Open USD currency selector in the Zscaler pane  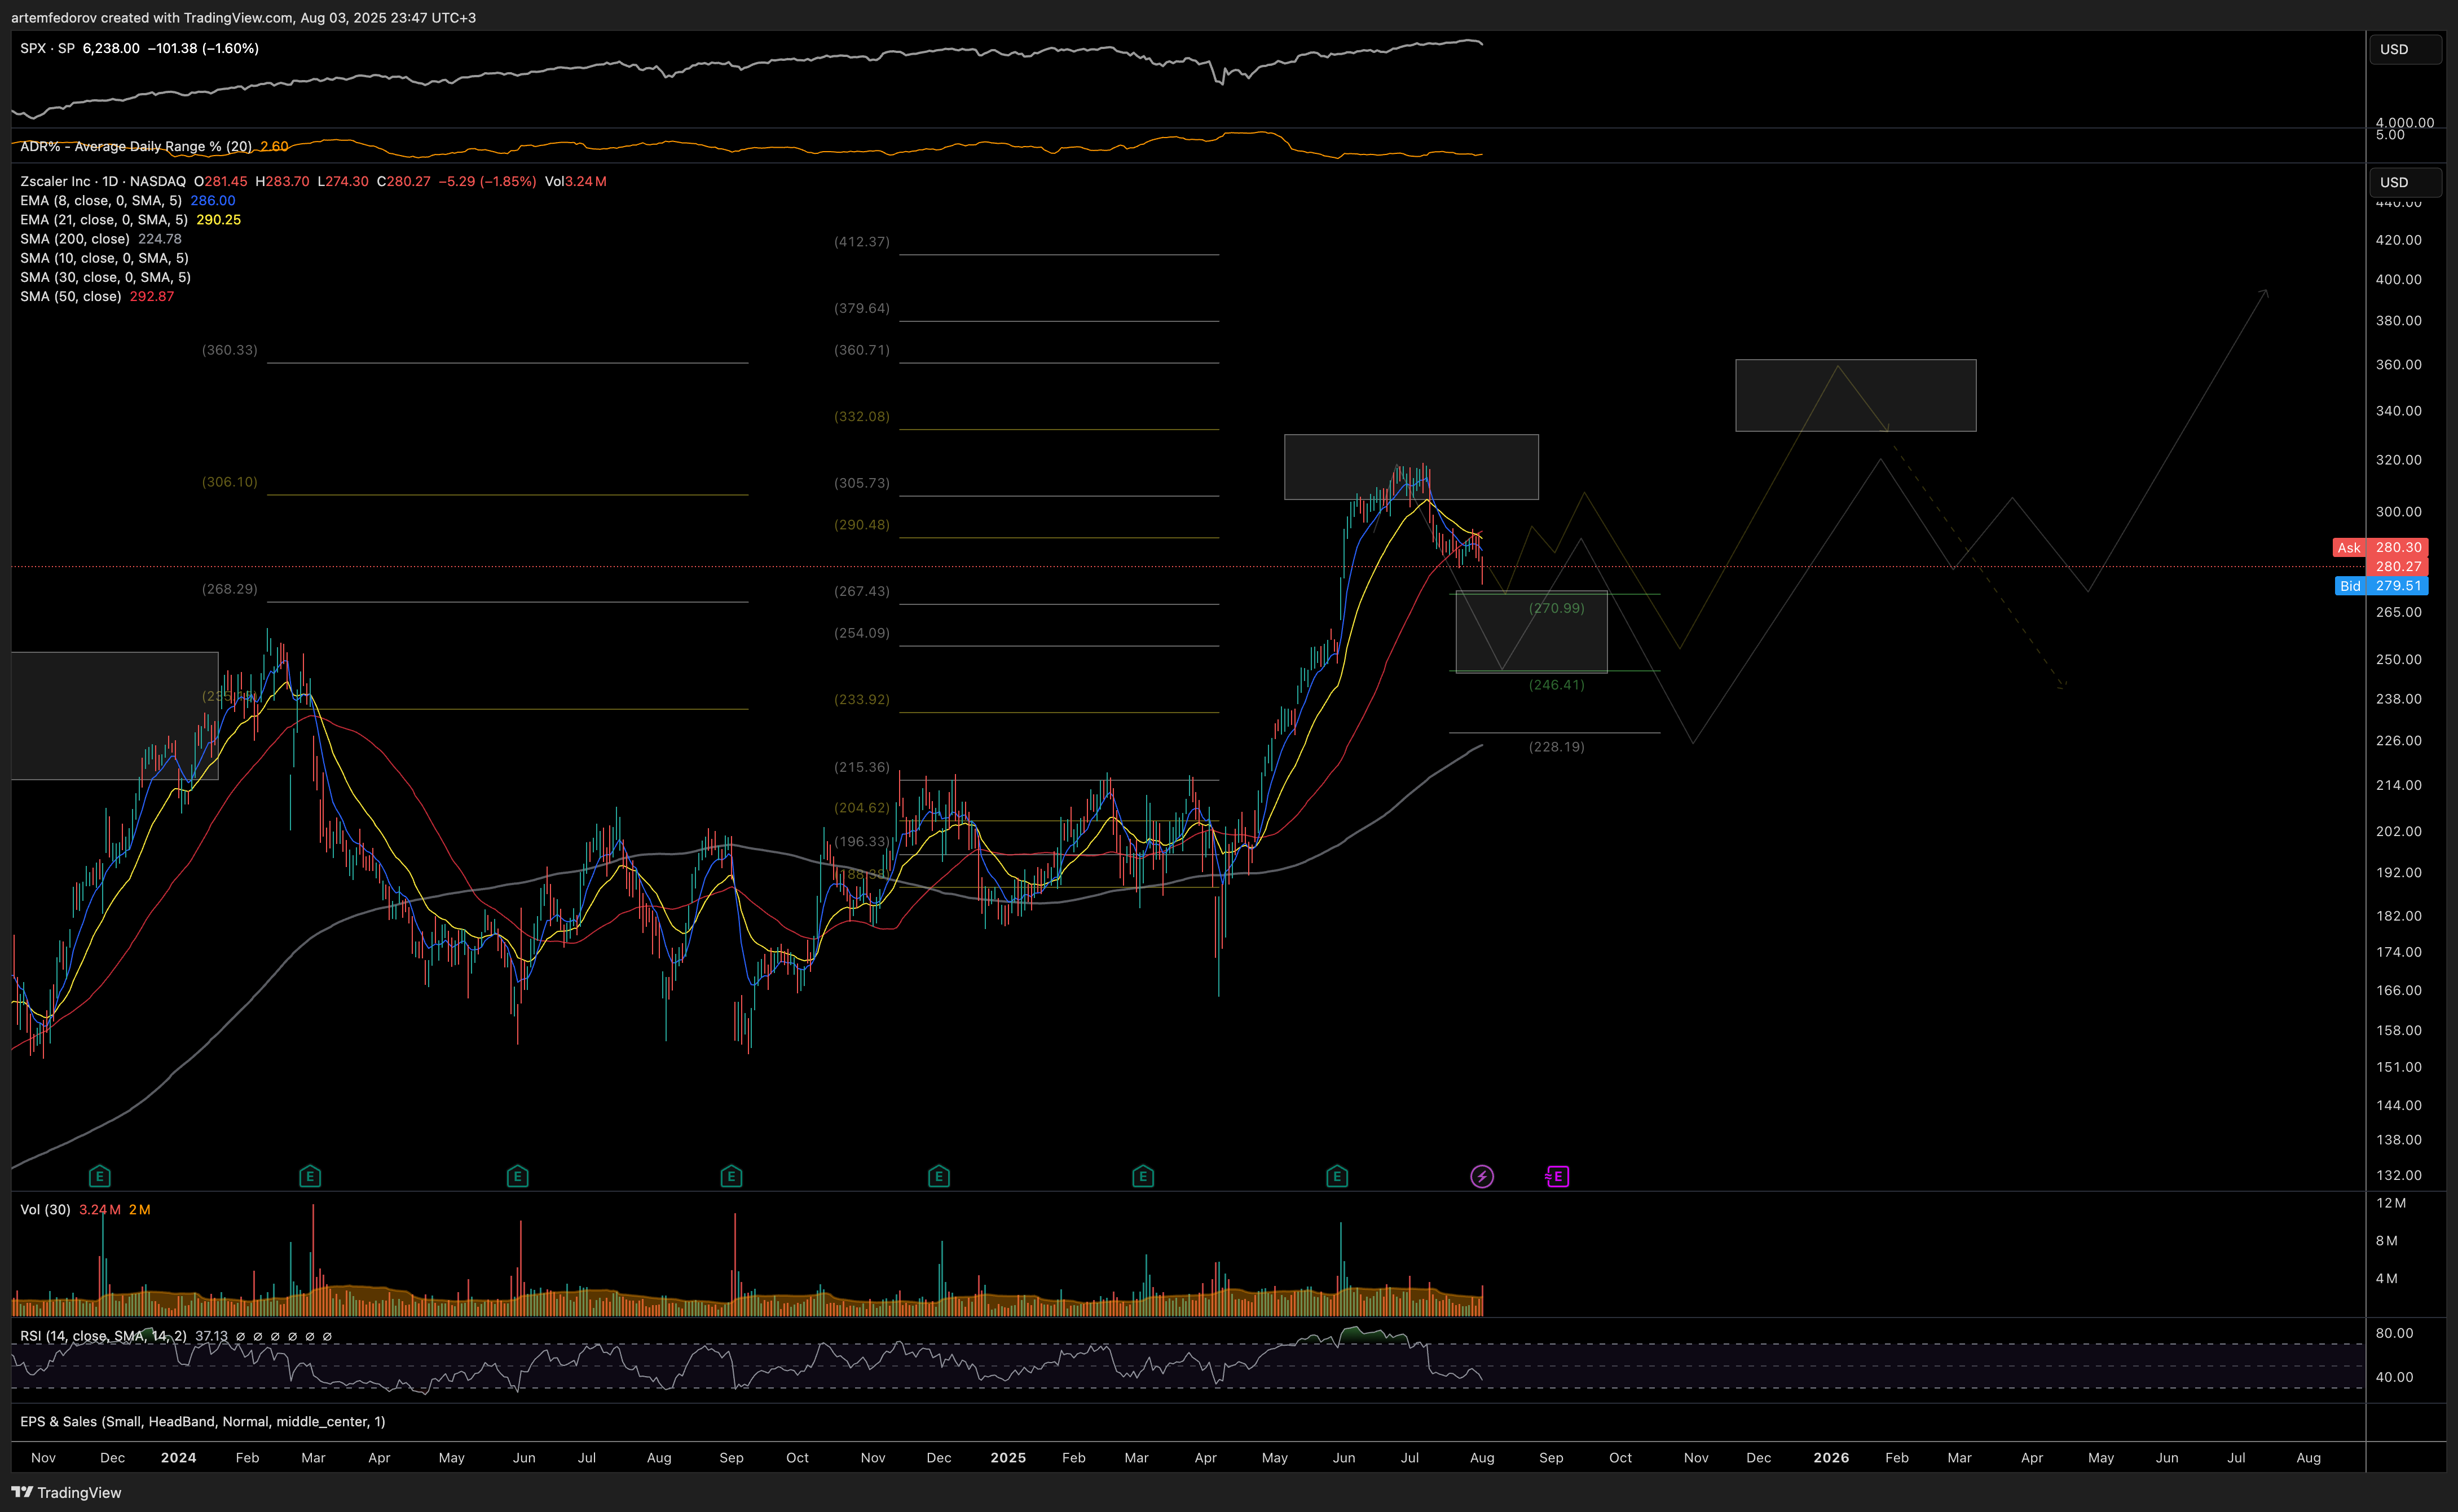(x=2405, y=182)
